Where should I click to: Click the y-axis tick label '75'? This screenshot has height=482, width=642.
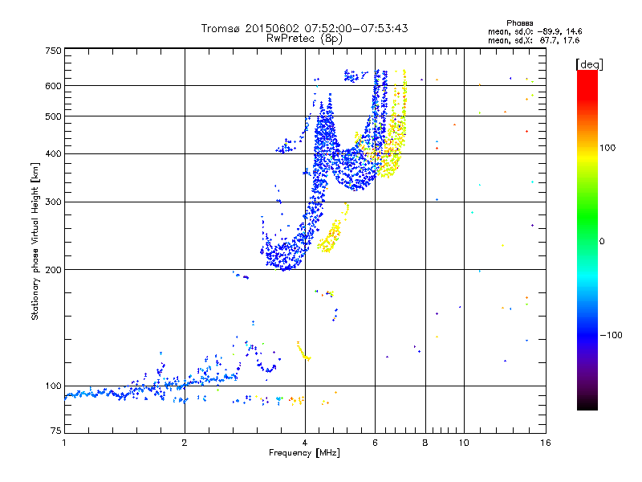[x=56, y=431]
